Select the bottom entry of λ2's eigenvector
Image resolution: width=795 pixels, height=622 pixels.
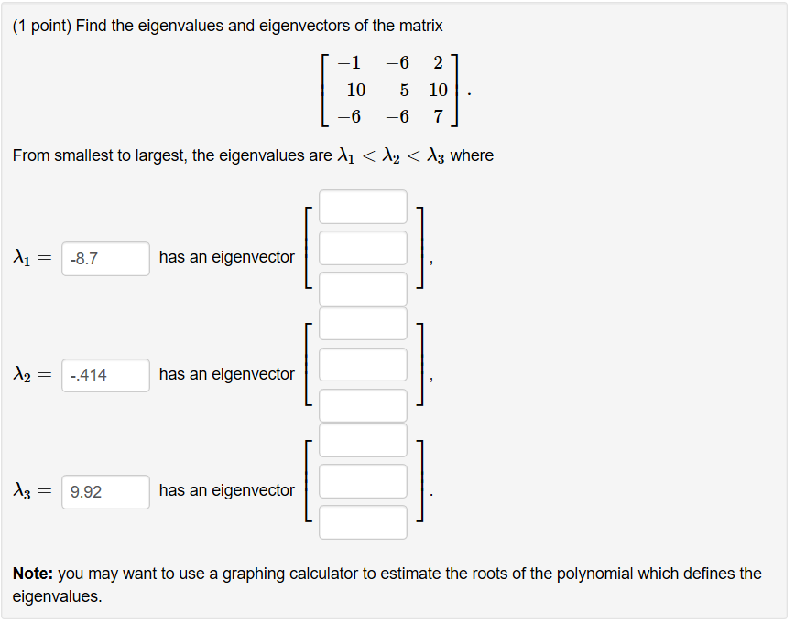[x=362, y=405]
